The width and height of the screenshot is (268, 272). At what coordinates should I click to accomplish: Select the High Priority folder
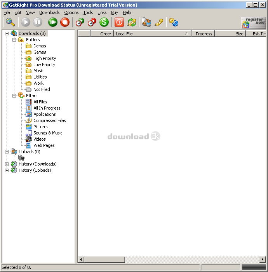(x=45, y=58)
